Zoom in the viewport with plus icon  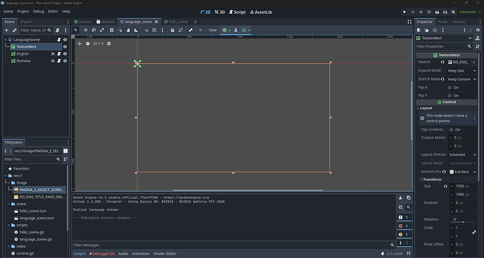(109, 44)
